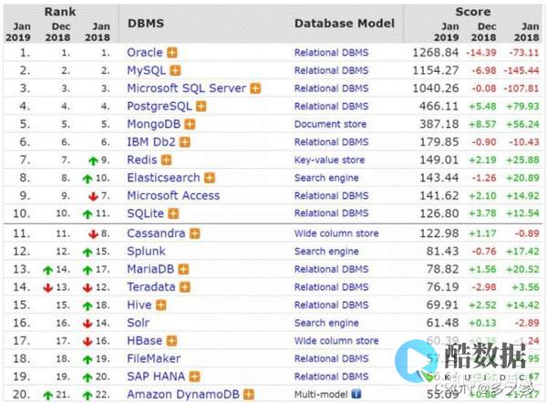Viewport: 547px width, 403px height.
Task: Click Teradata monthly change -2.98
Action: click(484, 287)
